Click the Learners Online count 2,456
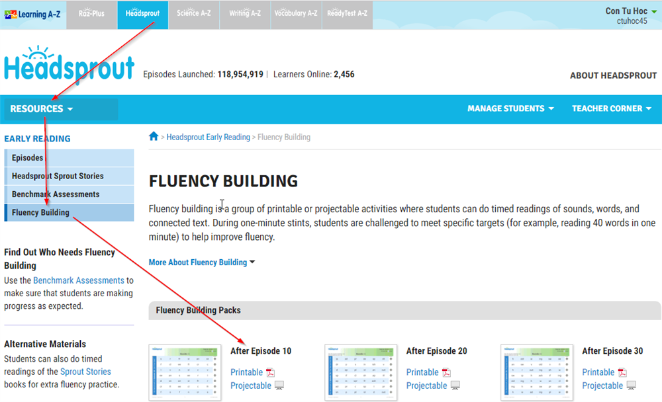The width and height of the screenshot is (662, 402). click(344, 74)
